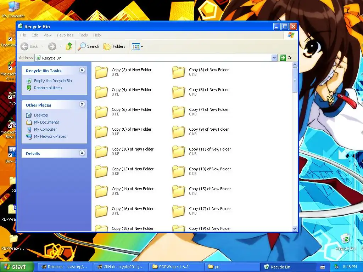Open the Tools menu
363x272 pixels.
click(83, 35)
